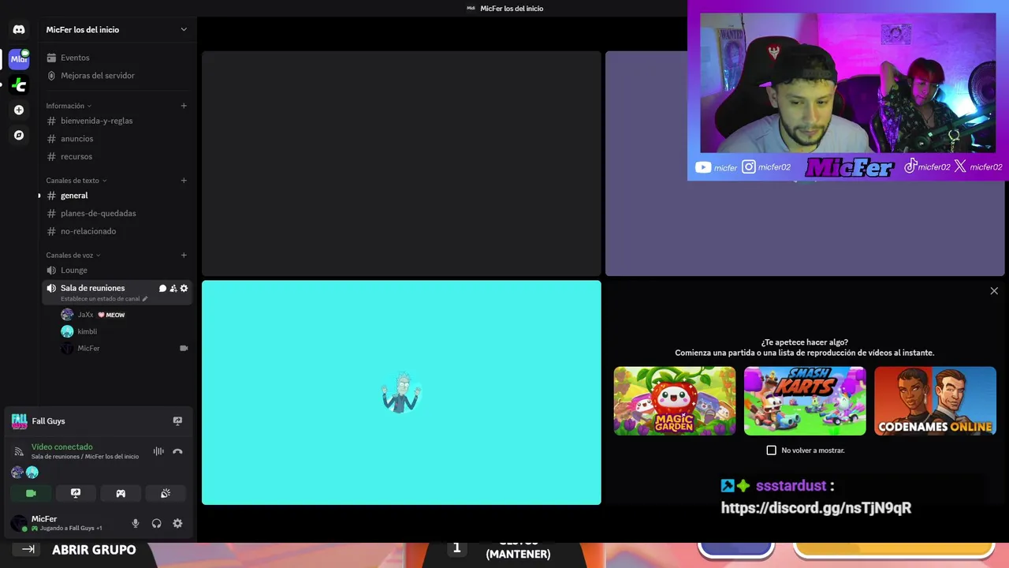The width and height of the screenshot is (1009, 568).
Task: Toggle noise suppression waveform icon
Action: (158, 451)
